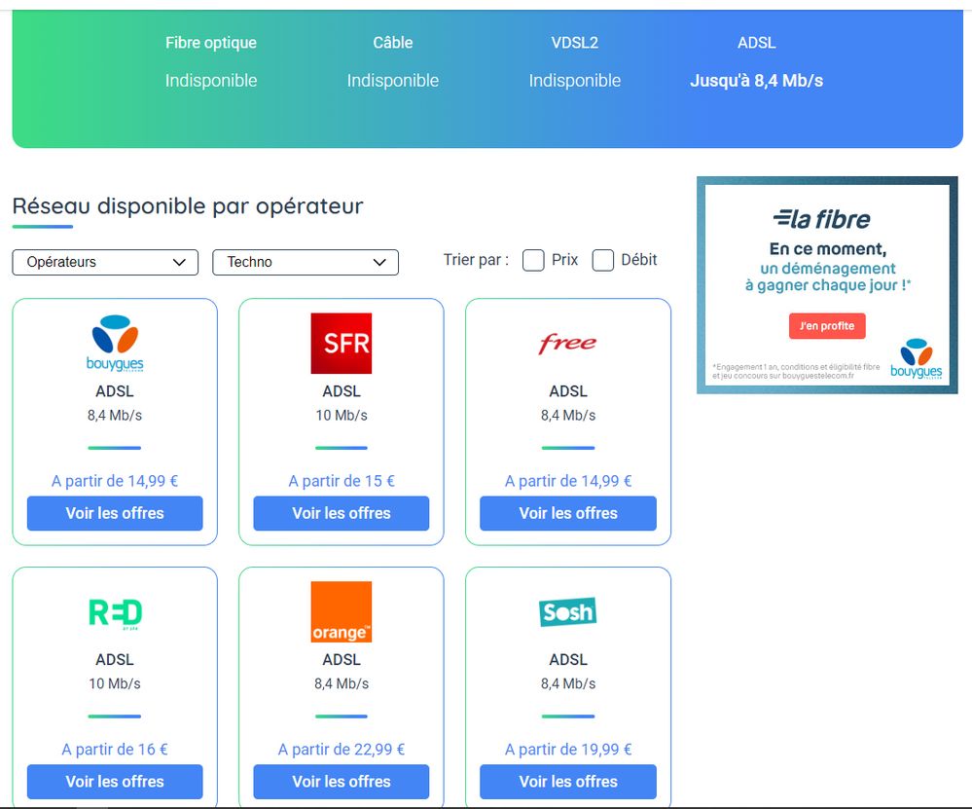Open the Opérateurs dropdown
Screen dimensions: 972x809
click(x=105, y=263)
